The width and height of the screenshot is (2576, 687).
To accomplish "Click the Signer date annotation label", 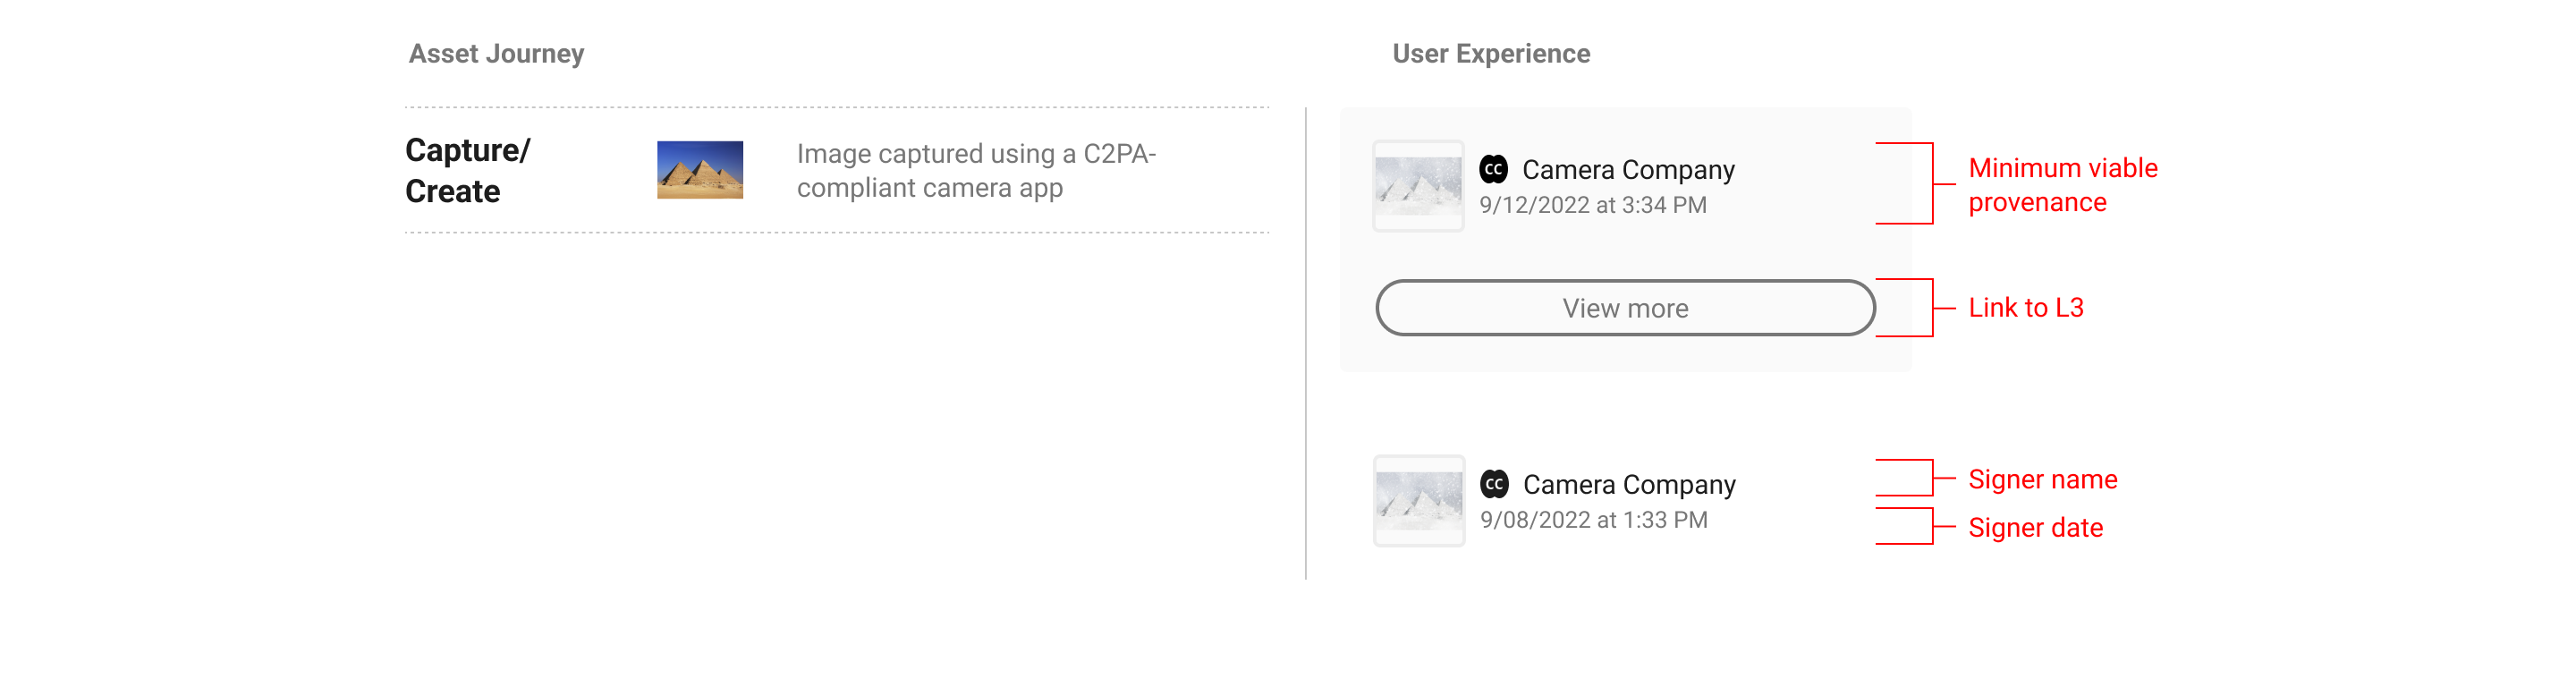I will [2035, 527].
